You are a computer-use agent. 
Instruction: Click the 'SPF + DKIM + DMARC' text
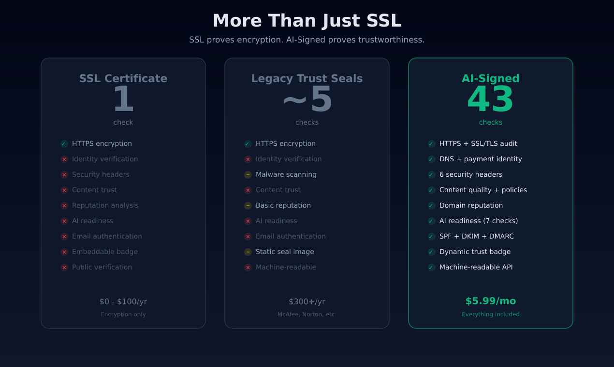(477, 237)
